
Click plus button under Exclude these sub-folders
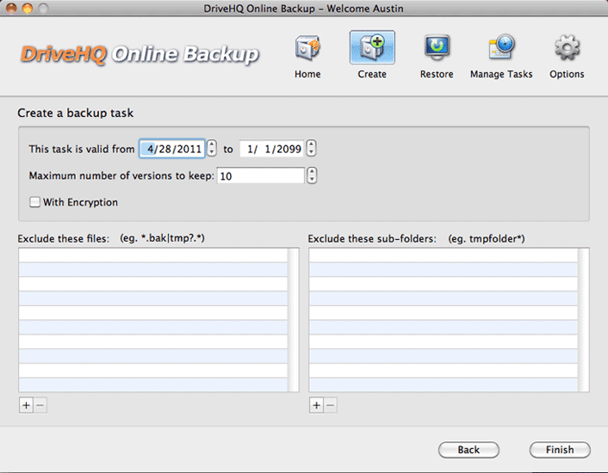316,405
